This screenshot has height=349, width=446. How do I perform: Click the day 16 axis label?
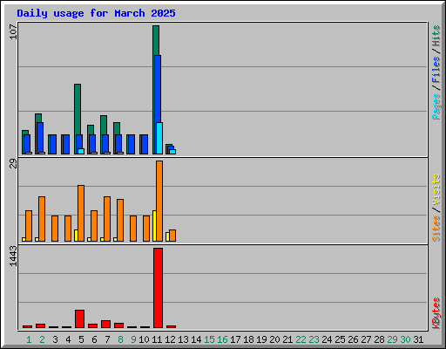222,339
